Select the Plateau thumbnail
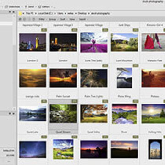The height and width of the screenshot is (165, 165). [x=153, y=78]
